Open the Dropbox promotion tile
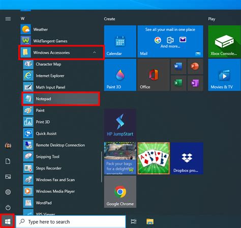 click(x=187, y=158)
